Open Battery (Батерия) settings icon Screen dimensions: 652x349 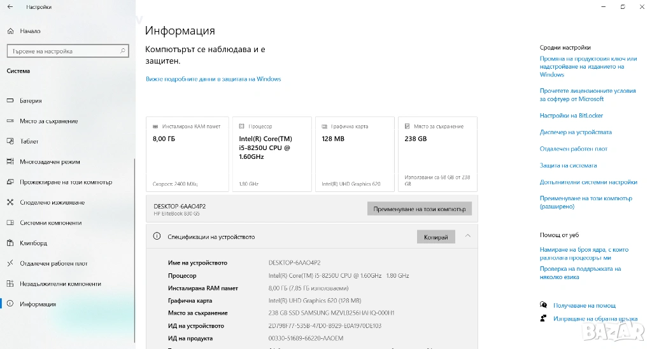tap(10, 100)
